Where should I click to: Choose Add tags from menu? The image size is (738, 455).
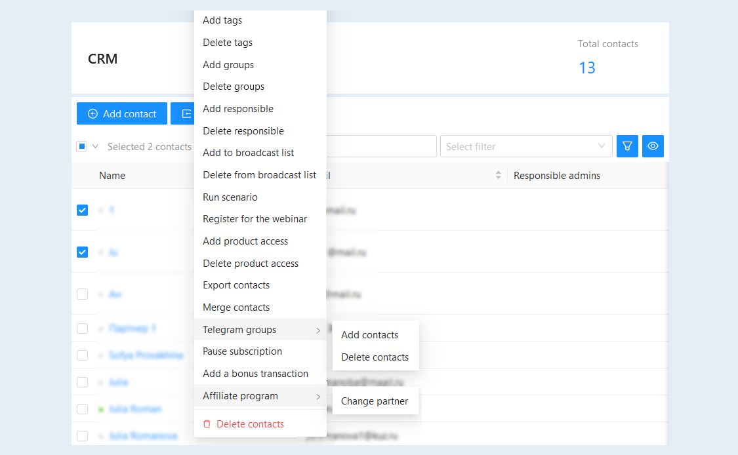click(x=260, y=20)
